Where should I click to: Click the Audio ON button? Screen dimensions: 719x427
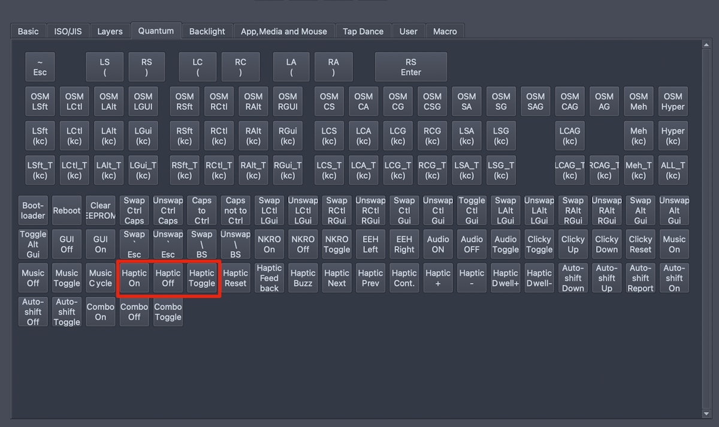[438, 244]
